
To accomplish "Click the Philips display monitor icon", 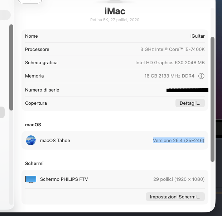I will coord(31,179).
